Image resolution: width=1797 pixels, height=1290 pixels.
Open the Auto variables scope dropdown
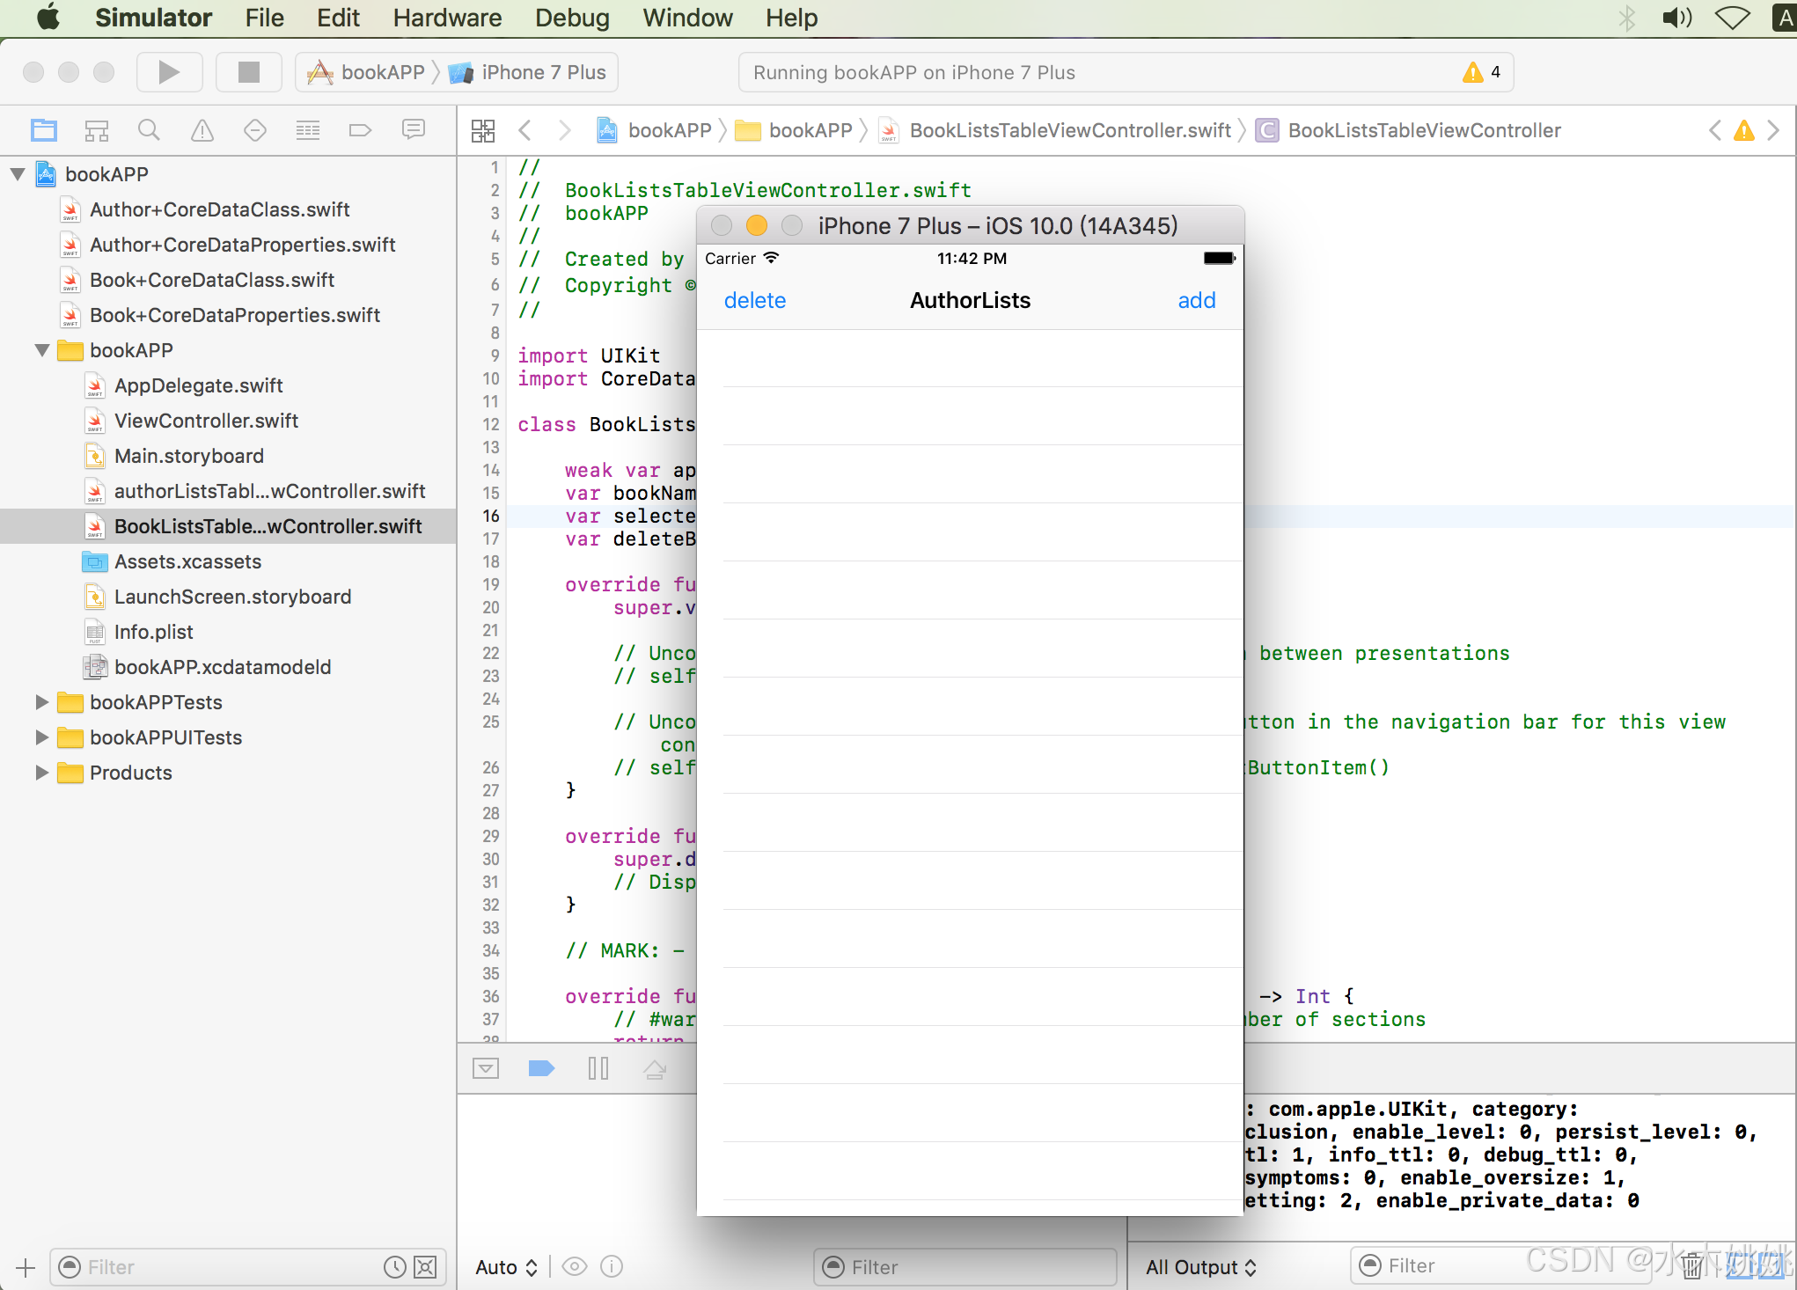[506, 1267]
